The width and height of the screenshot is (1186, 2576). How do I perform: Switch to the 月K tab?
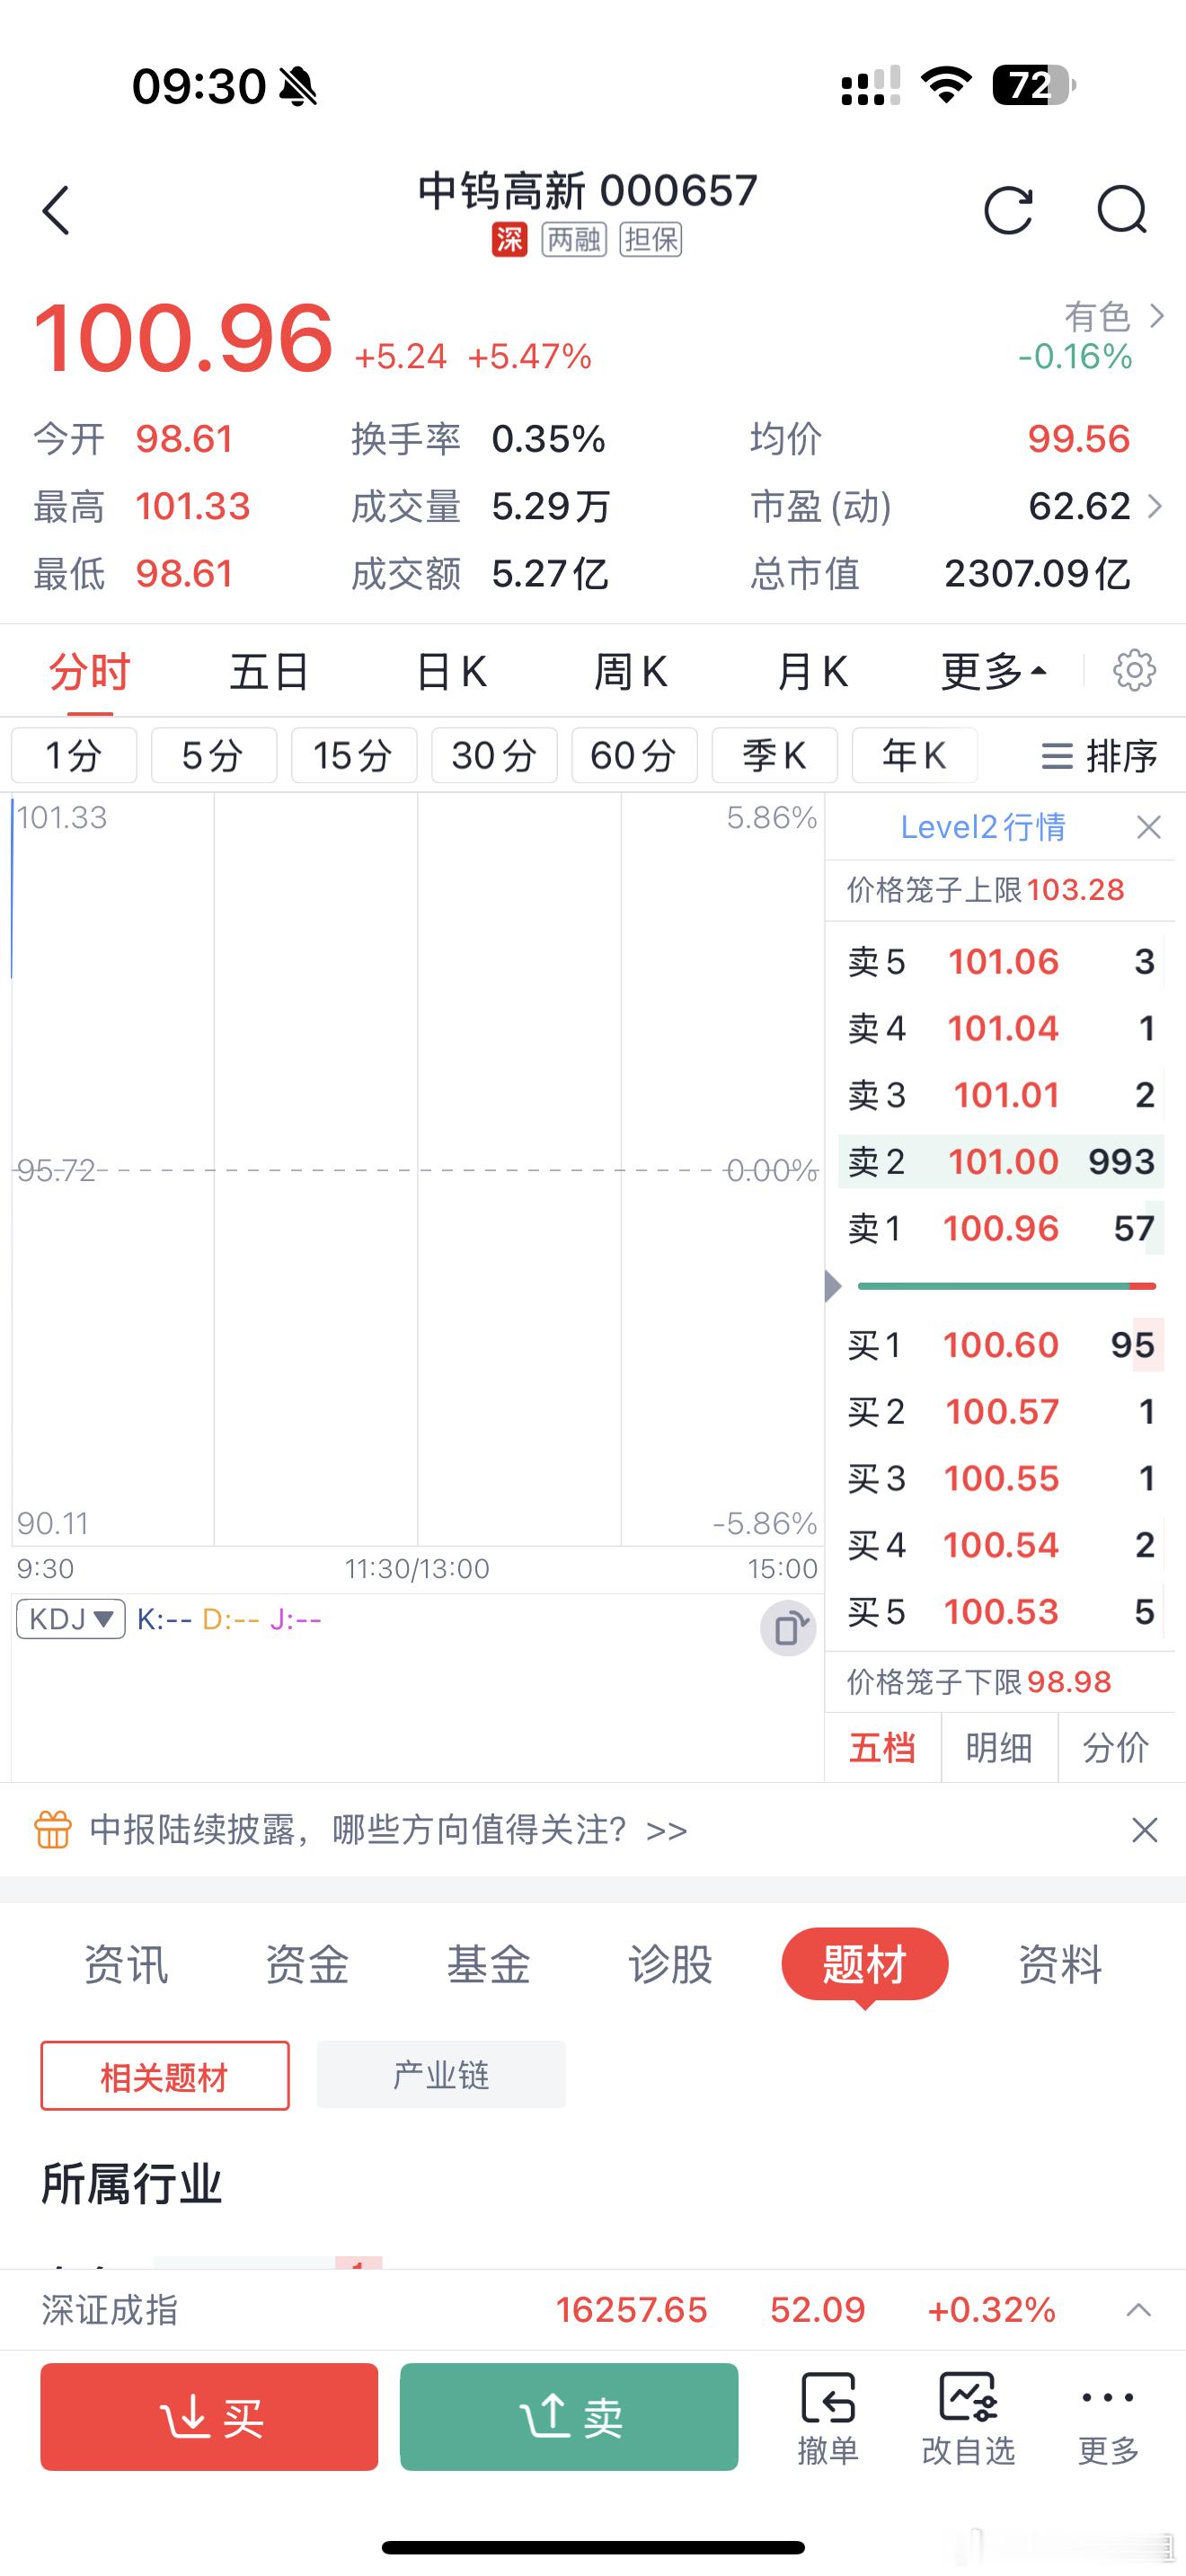pos(812,671)
